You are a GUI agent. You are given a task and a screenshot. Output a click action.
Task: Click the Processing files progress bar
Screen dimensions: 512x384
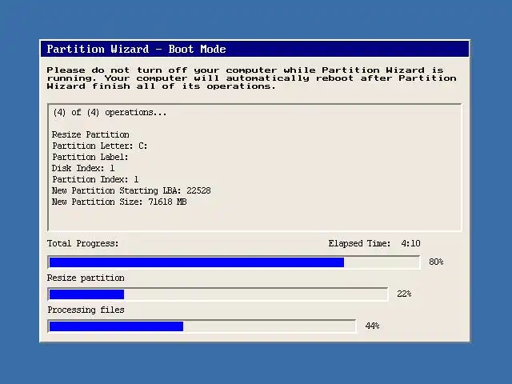(x=202, y=326)
